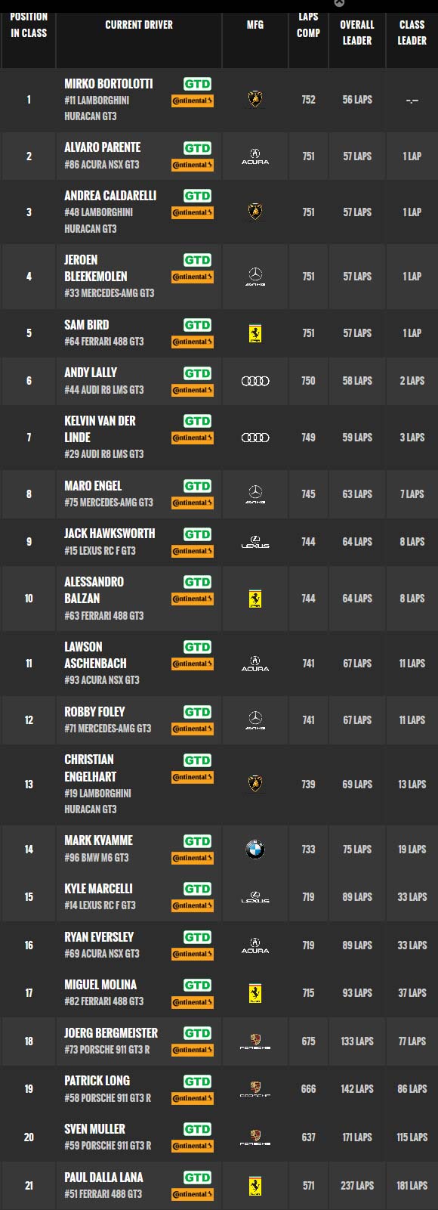Click the laps completed value for Paul Dalla Lana
The height and width of the screenshot is (1210, 438).
coord(308,1186)
